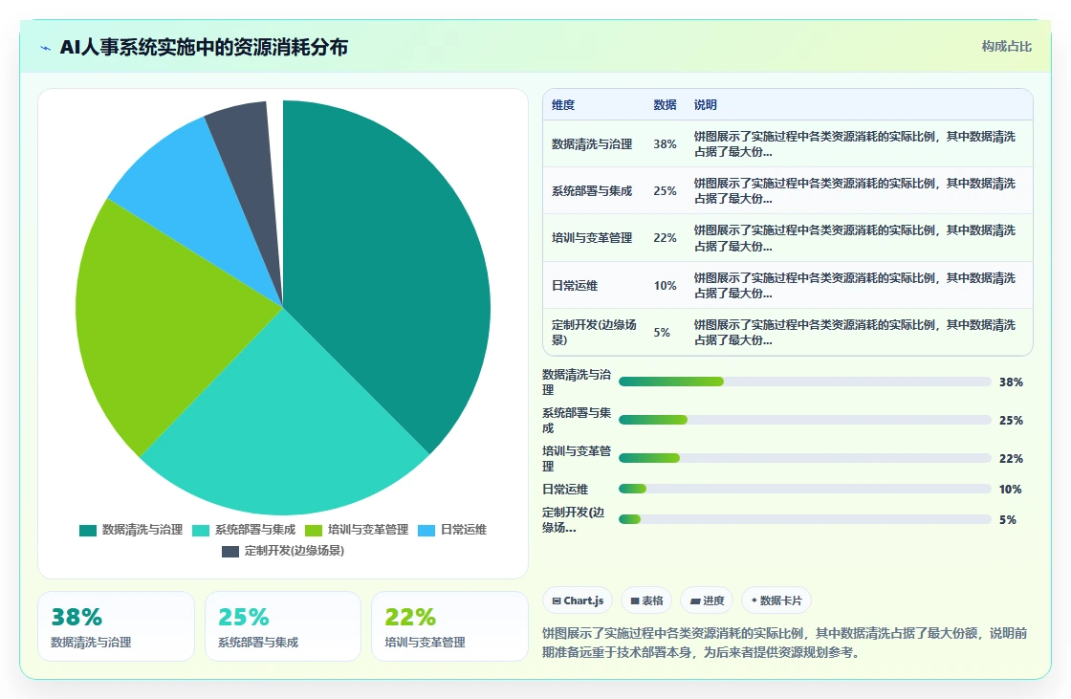Click the sparkle icon inside the 数据卡片 tag
The image size is (1071, 699).
click(754, 601)
